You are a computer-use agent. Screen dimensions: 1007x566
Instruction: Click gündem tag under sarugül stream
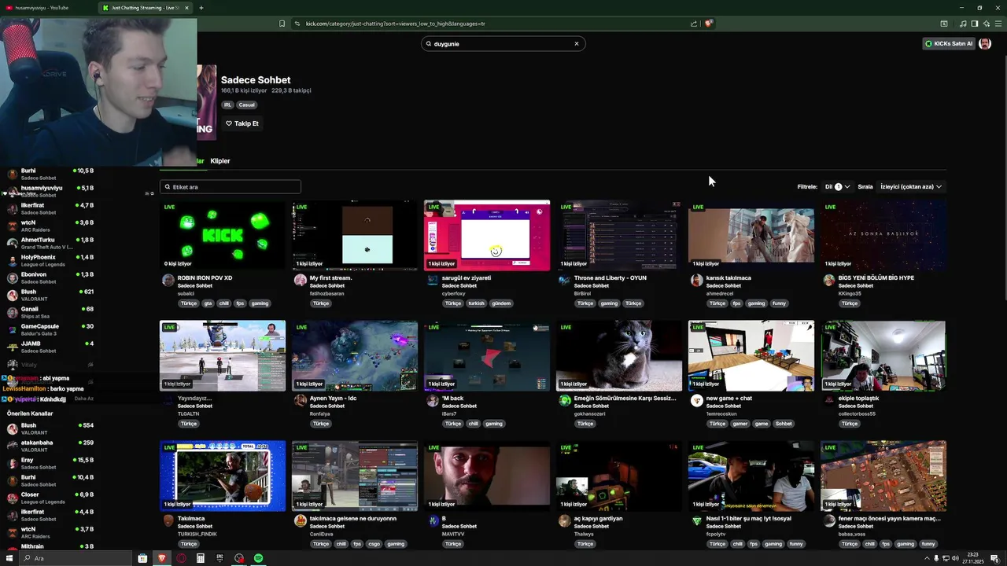[501, 303]
